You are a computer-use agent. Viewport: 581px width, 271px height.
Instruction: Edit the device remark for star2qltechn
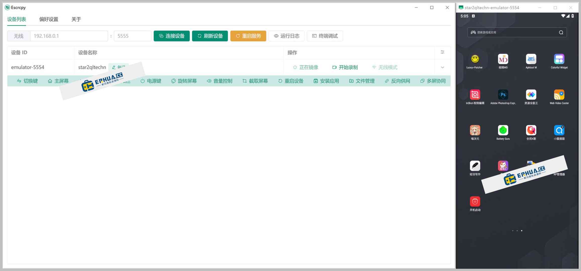[119, 67]
